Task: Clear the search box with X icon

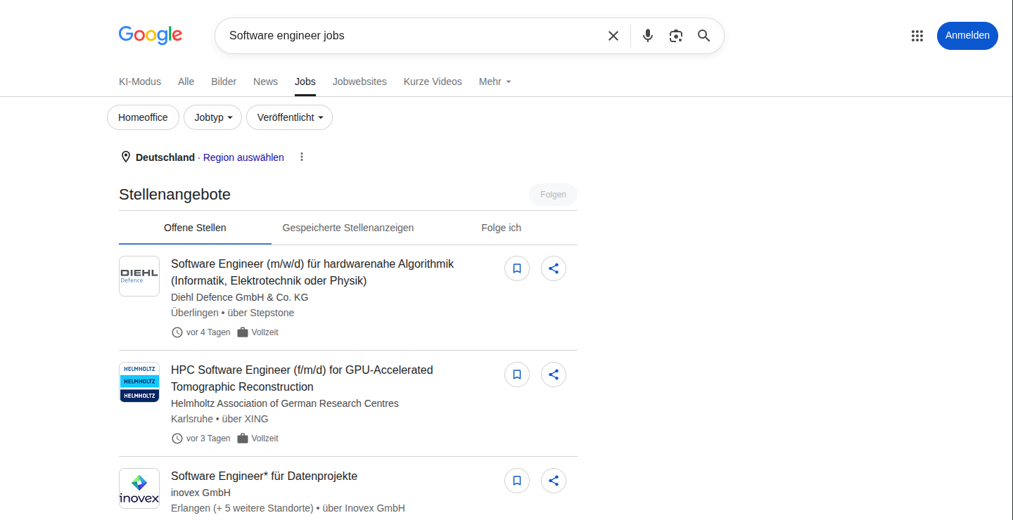Action: tap(613, 36)
